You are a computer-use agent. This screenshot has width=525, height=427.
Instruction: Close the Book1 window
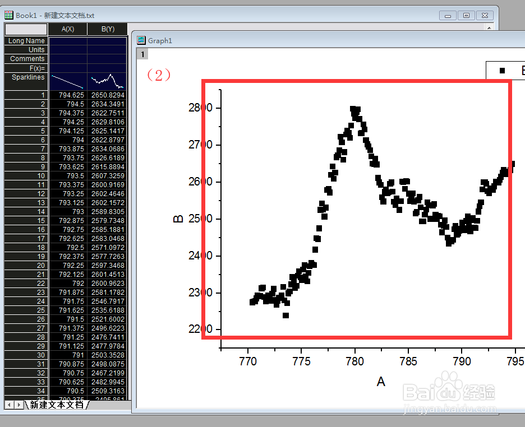[x=485, y=15]
